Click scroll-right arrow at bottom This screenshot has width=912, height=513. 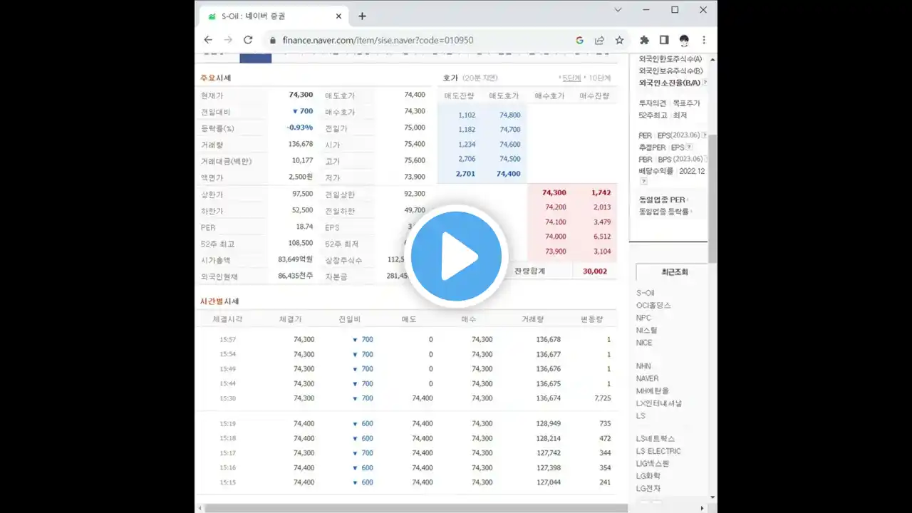coord(702,508)
